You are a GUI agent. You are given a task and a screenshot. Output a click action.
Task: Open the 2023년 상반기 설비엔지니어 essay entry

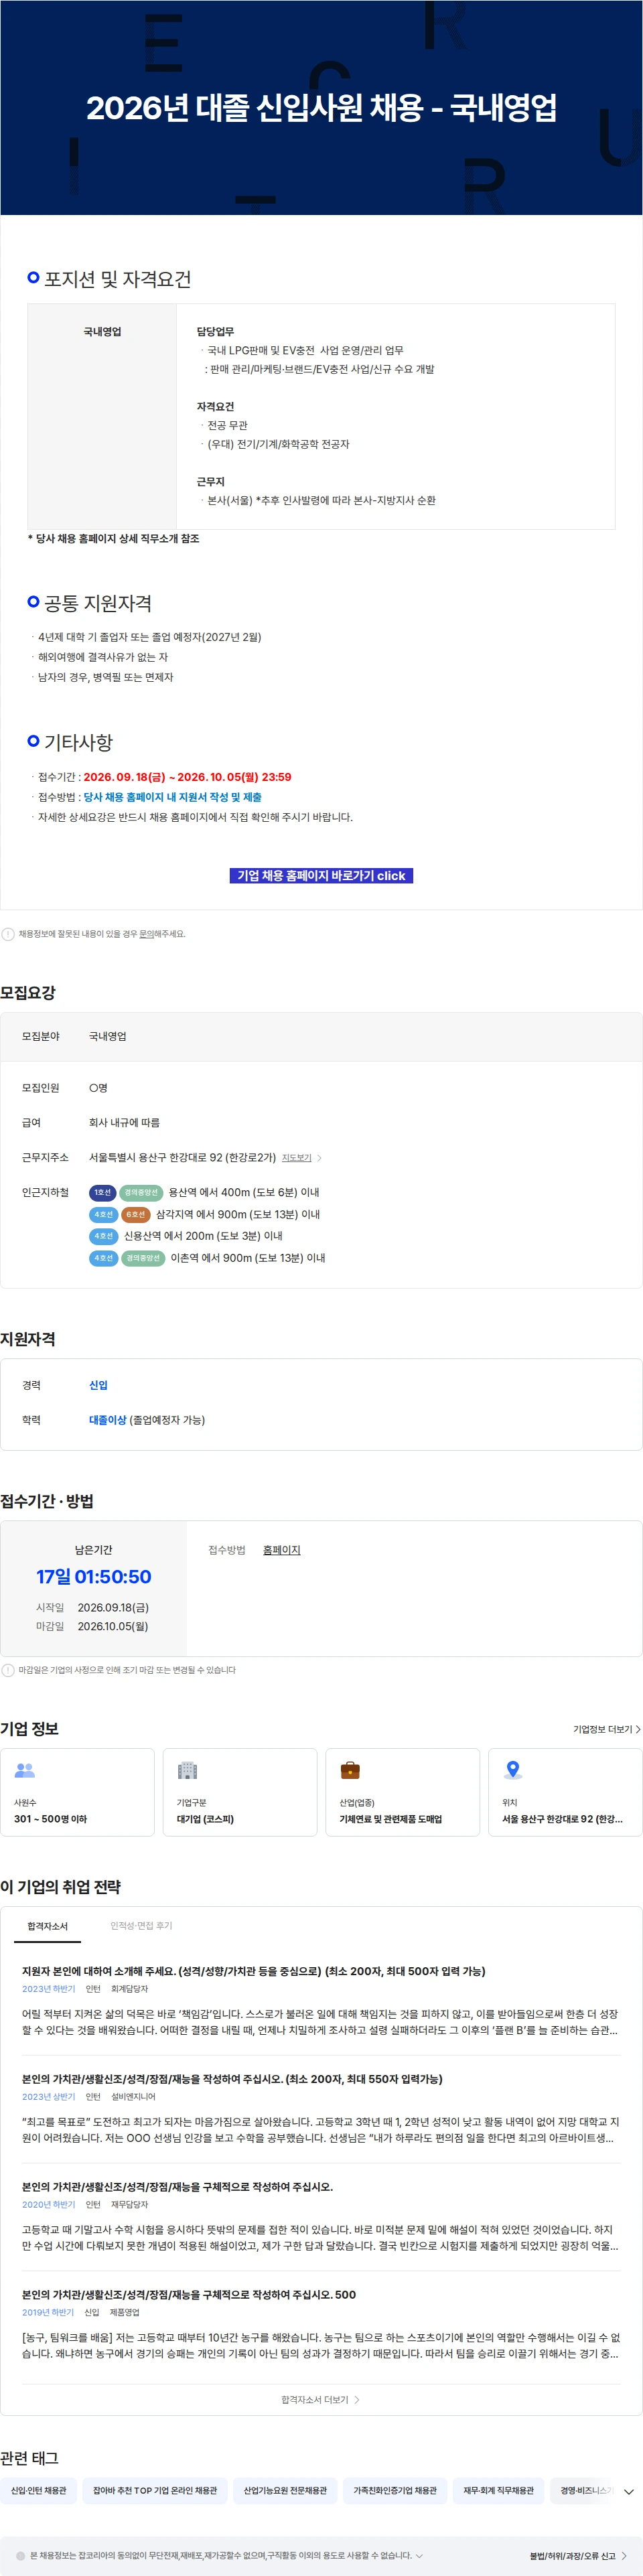[x=321, y=2109]
